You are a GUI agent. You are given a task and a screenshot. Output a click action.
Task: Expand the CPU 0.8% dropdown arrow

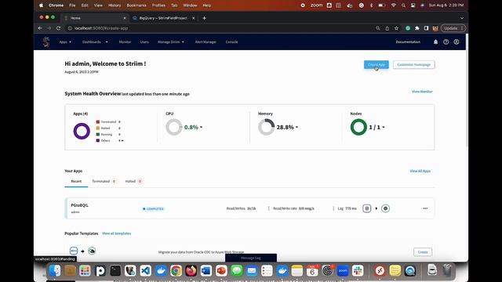pyautogui.click(x=201, y=127)
